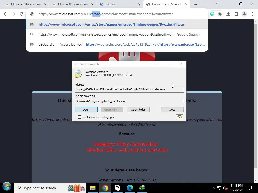Click the 'Category: Proxy/Anonymizer' text

pos(126,144)
